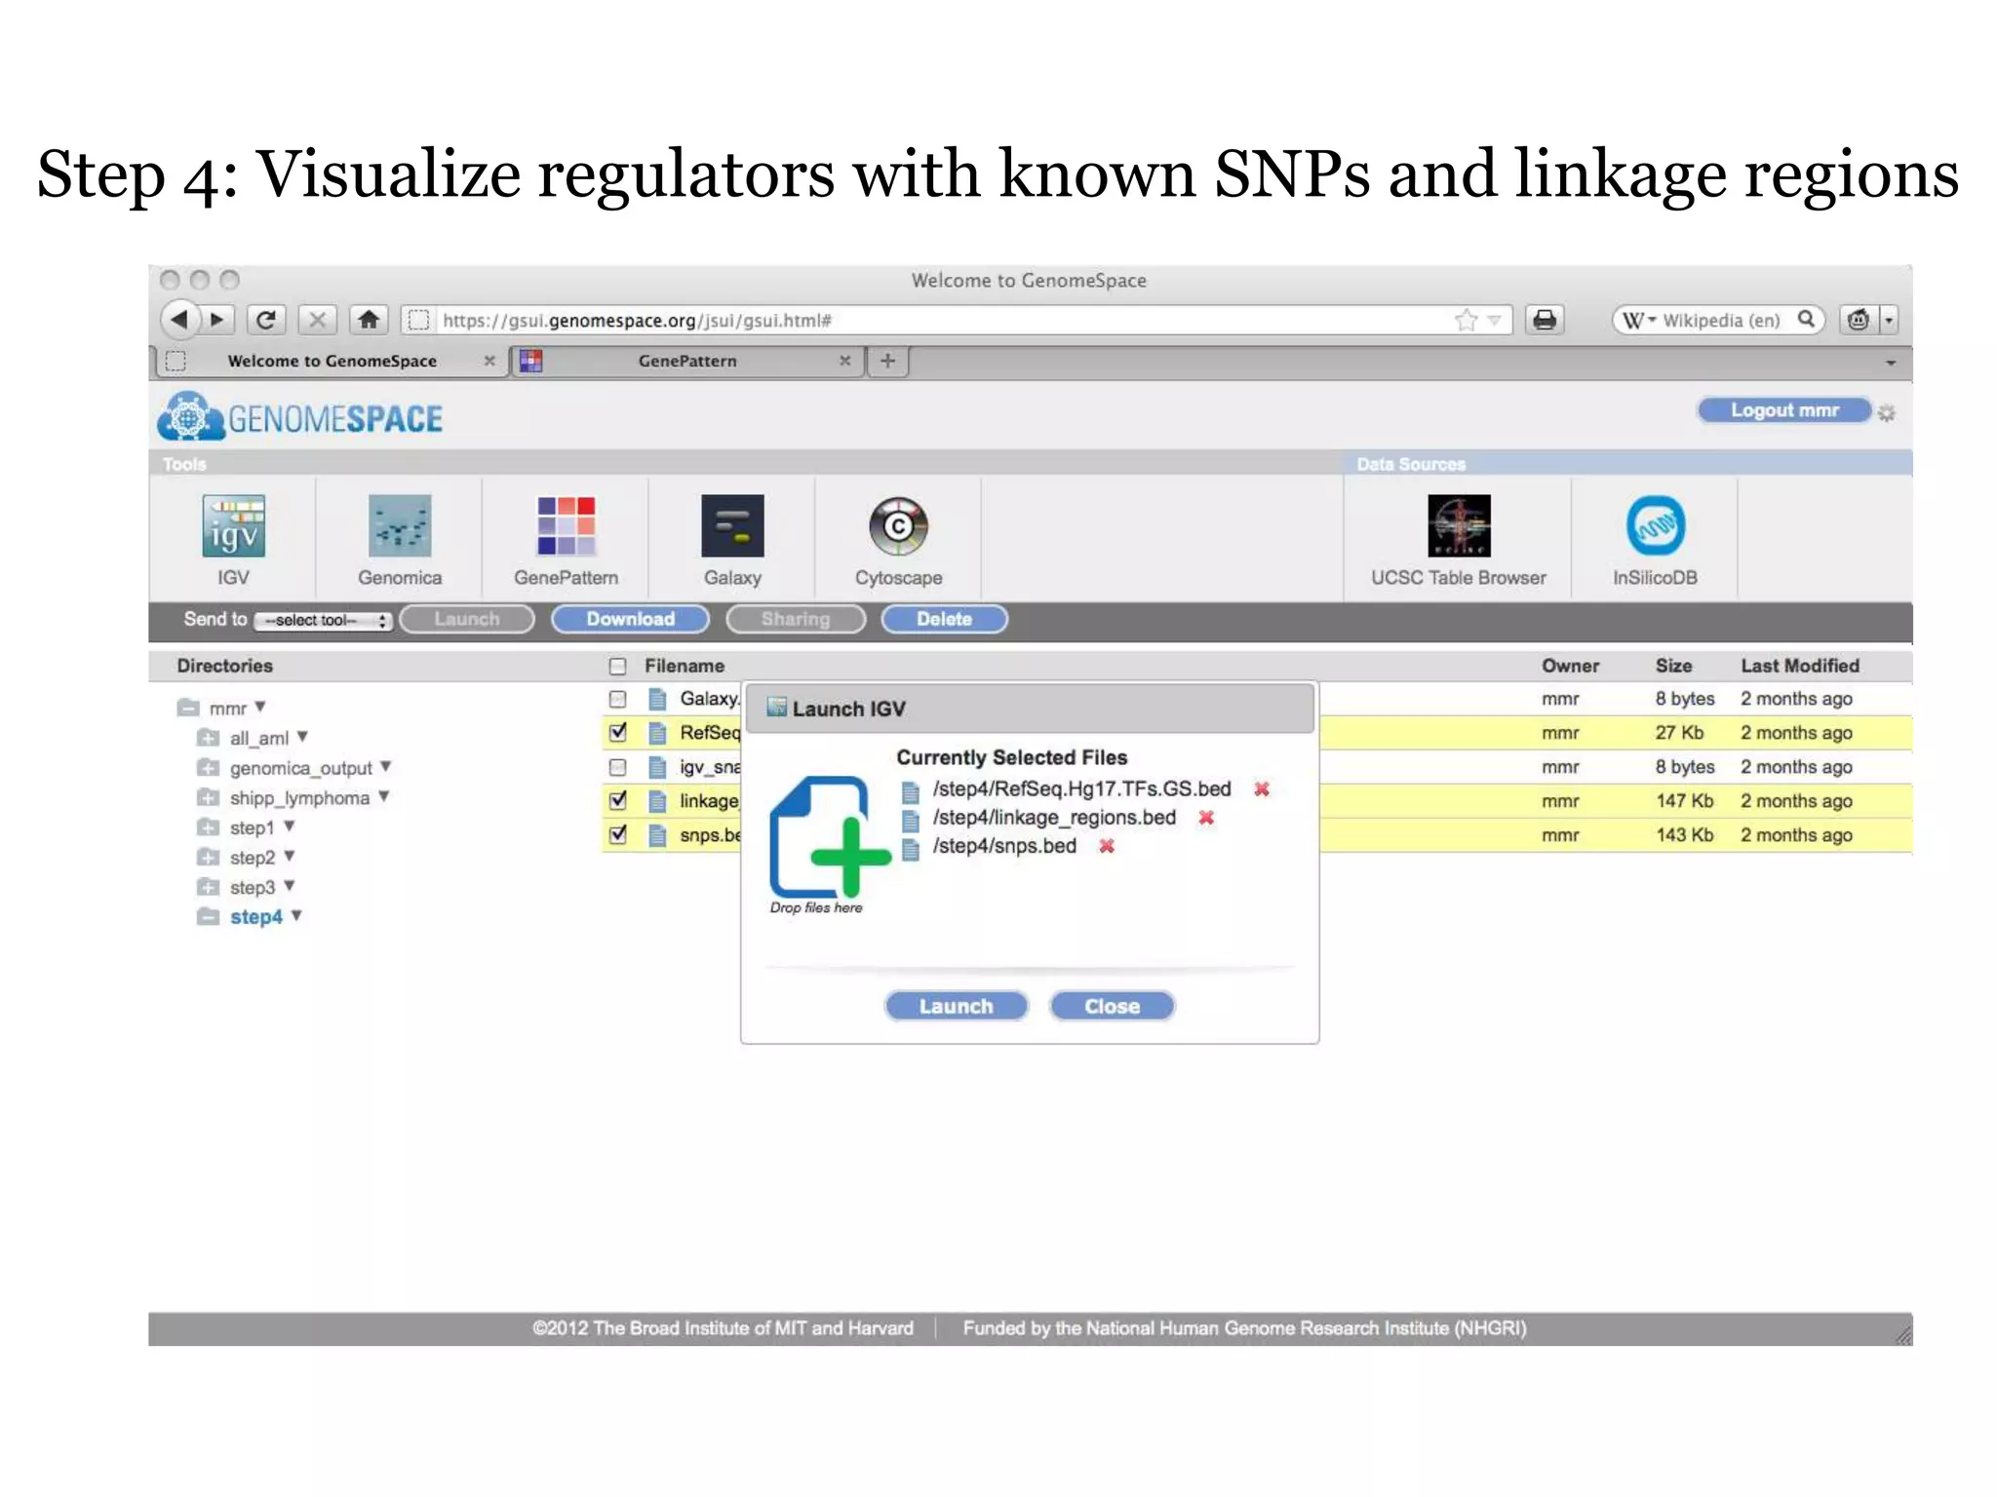Bookmark page with the star icon
Screen dimensions: 1997x1497
[x=1466, y=320]
